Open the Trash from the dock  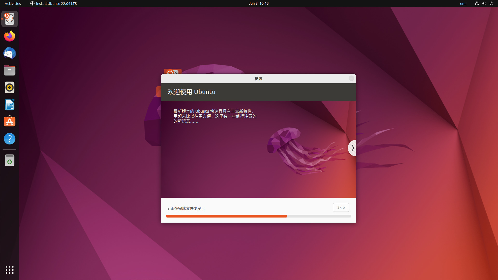click(x=10, y=160)
